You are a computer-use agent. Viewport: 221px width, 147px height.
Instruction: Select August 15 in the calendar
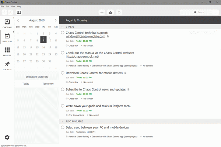pos(37,48)
